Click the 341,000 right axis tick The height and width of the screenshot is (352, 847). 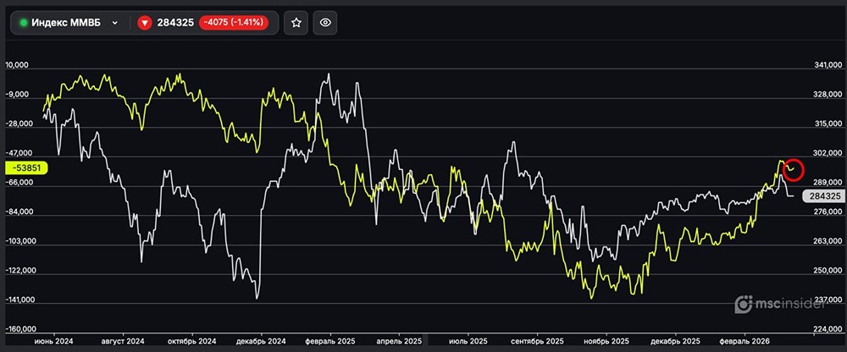828,65
